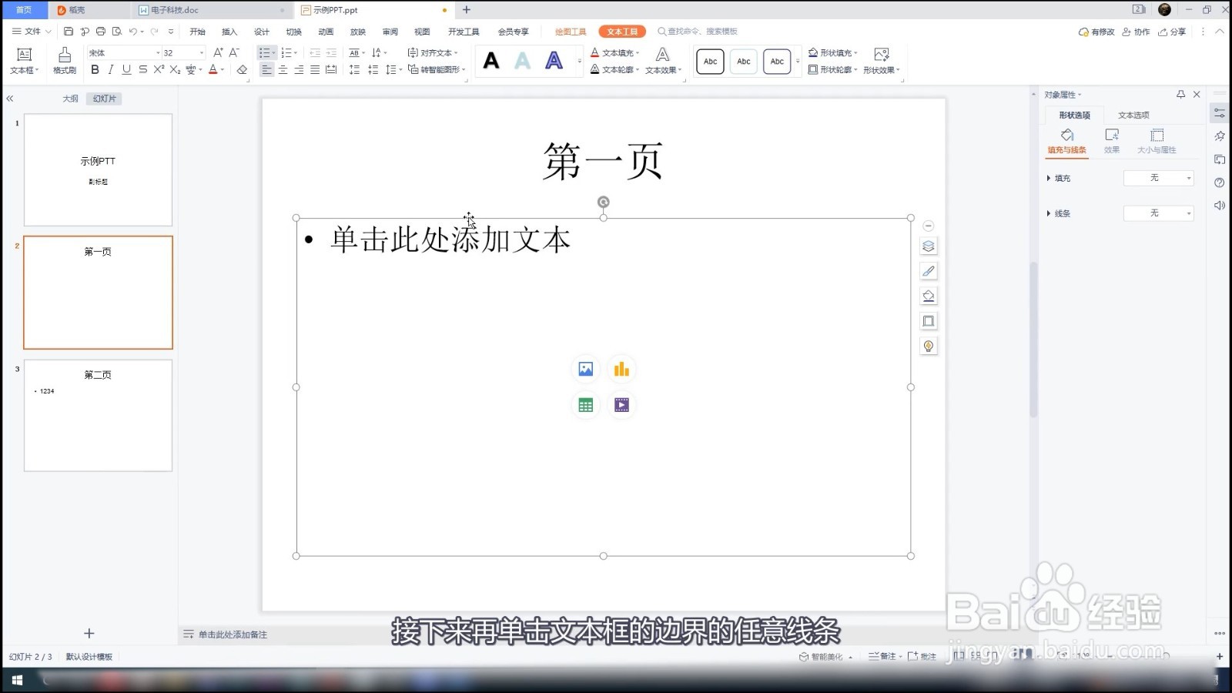This screenshot has width=1232, height=693.
Task: Toggle bold formatting
Action: [95, 69]
